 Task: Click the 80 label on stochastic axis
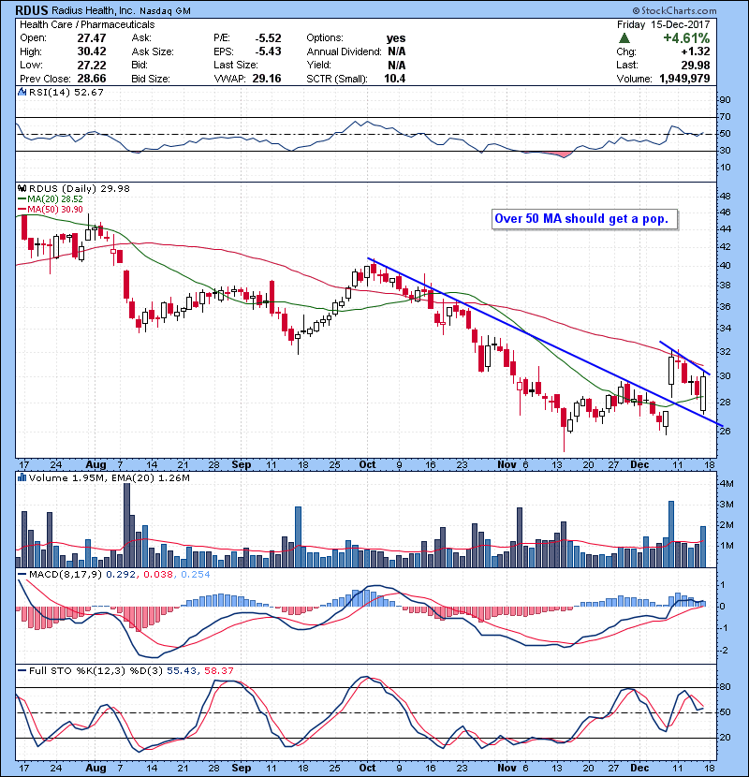(725, 687)
